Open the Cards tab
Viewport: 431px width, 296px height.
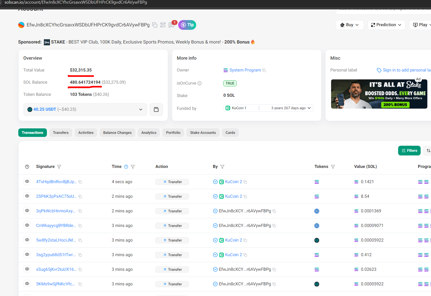(x=230, y=133)
